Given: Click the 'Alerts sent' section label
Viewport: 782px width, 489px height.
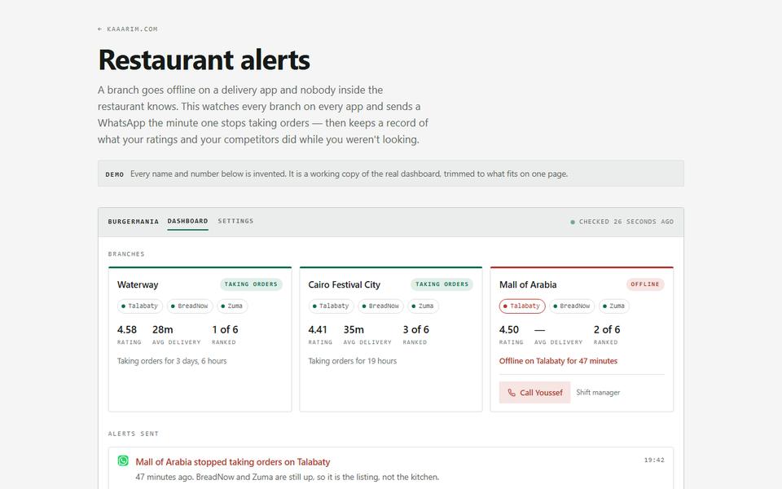Looking at the screenshot, I should coord(133,434).
